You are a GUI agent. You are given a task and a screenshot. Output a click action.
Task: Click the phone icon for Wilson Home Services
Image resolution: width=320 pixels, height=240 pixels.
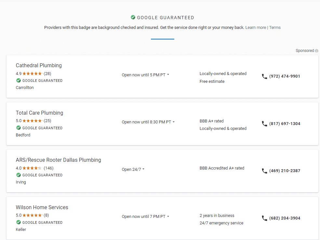(264, 218)
